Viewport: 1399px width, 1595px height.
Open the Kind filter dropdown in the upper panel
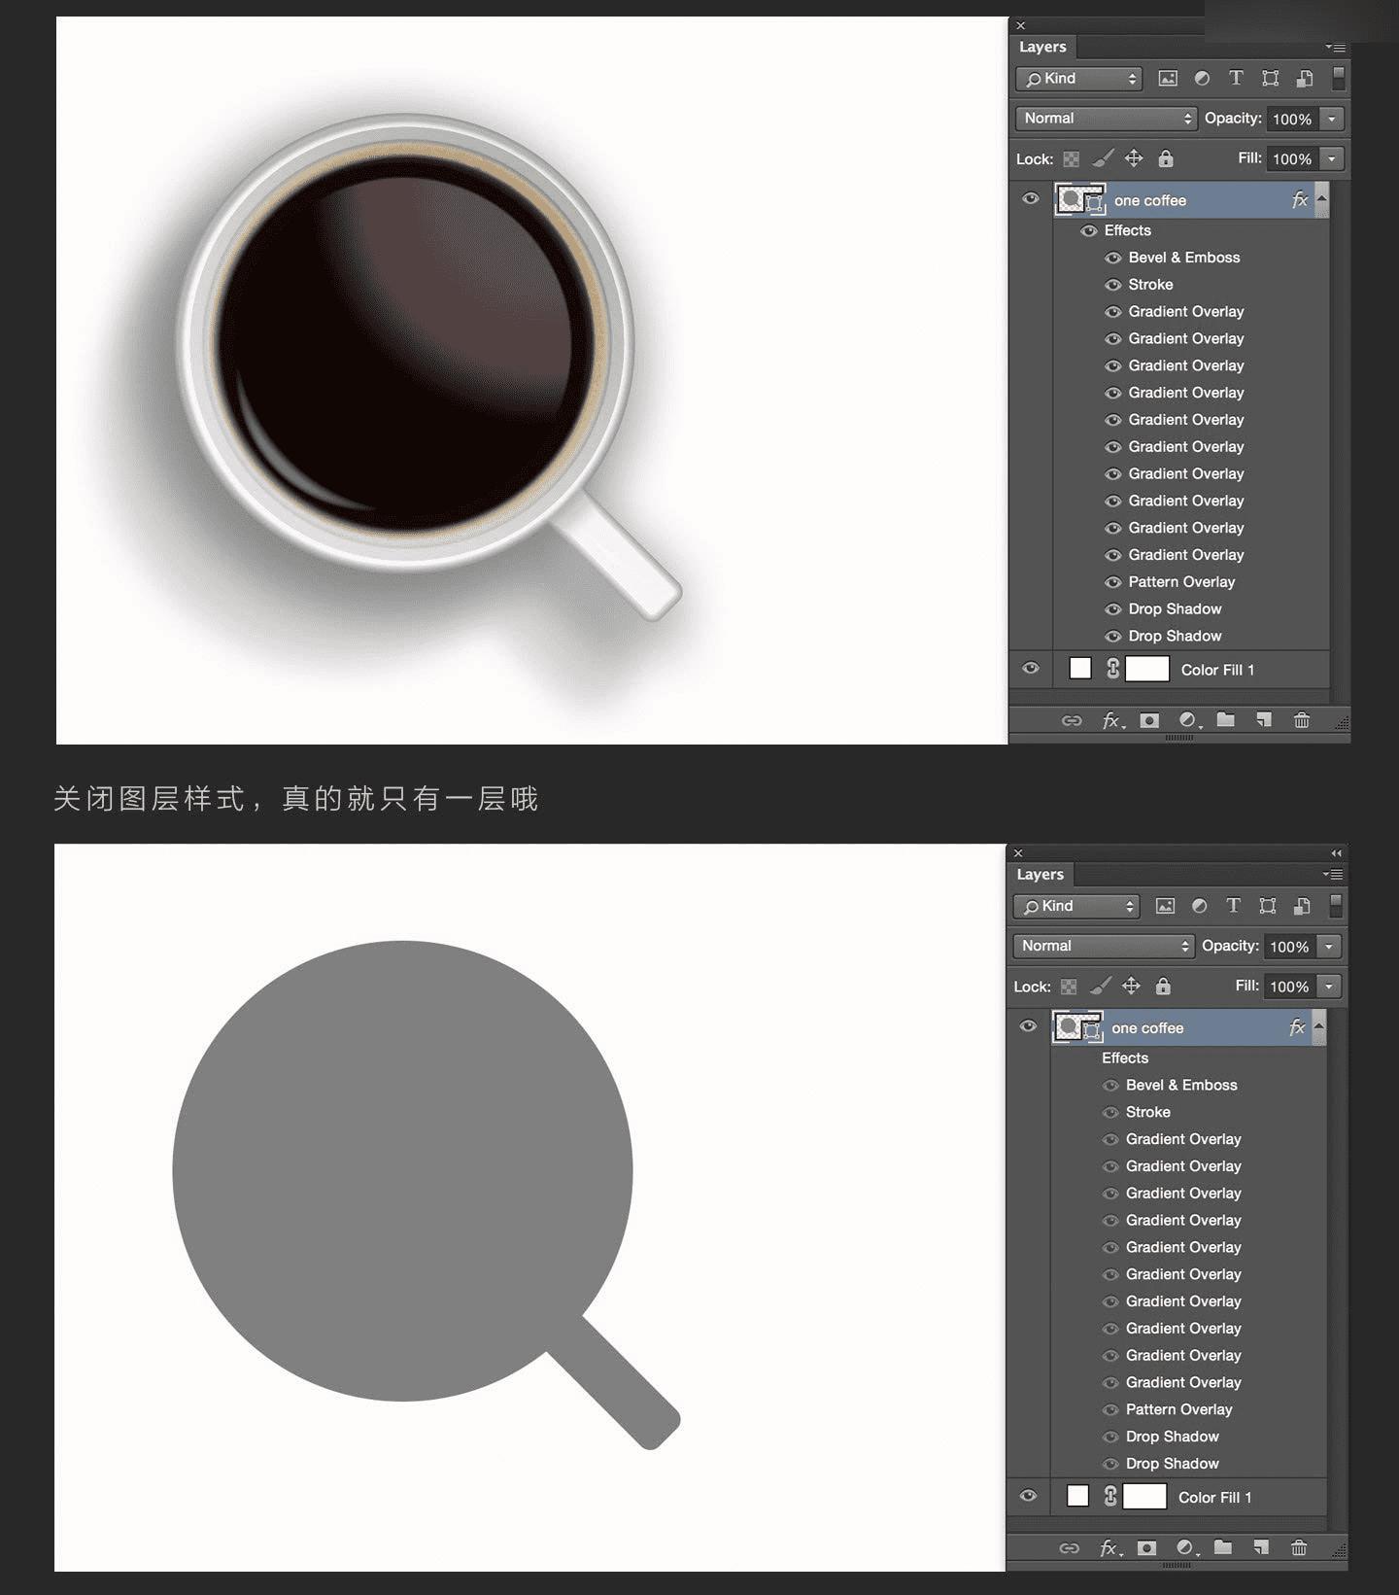tap(1078, 79)
